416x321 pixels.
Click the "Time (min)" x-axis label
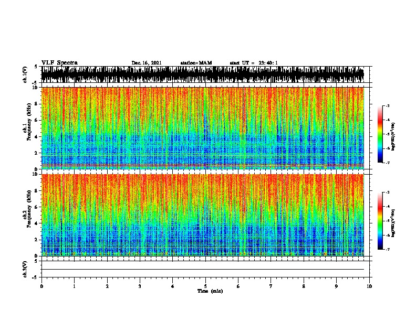coord(210,291)
